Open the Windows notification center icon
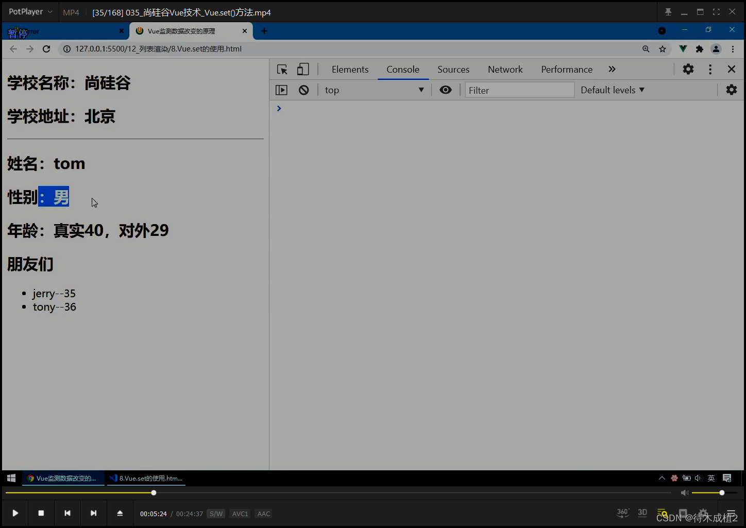The width and height of the screenshot is (746, 528). 727,478
